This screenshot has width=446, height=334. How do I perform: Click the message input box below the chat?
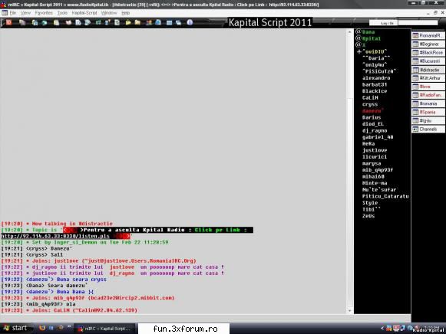(206, 318)
